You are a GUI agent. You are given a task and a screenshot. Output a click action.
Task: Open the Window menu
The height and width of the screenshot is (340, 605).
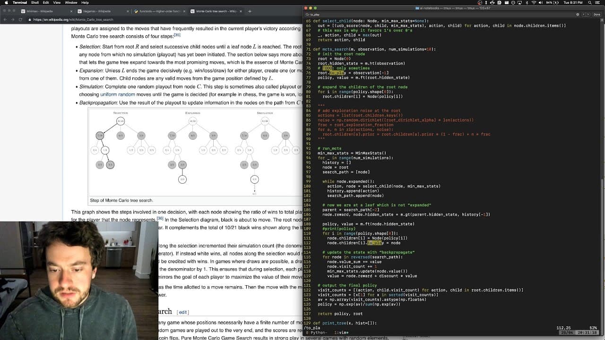71,3
